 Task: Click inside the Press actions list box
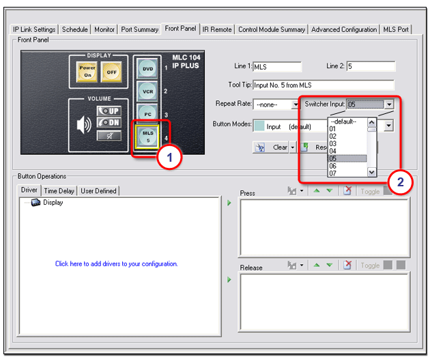(325, 227)
